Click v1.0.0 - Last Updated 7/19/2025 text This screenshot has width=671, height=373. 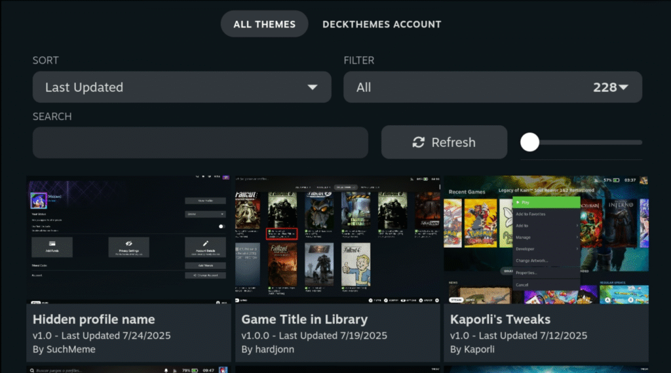click(314, 336)
